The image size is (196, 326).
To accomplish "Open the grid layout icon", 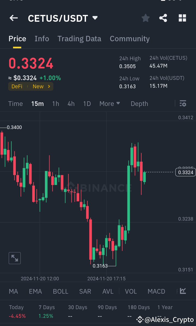I will click(x=182, y=18).
